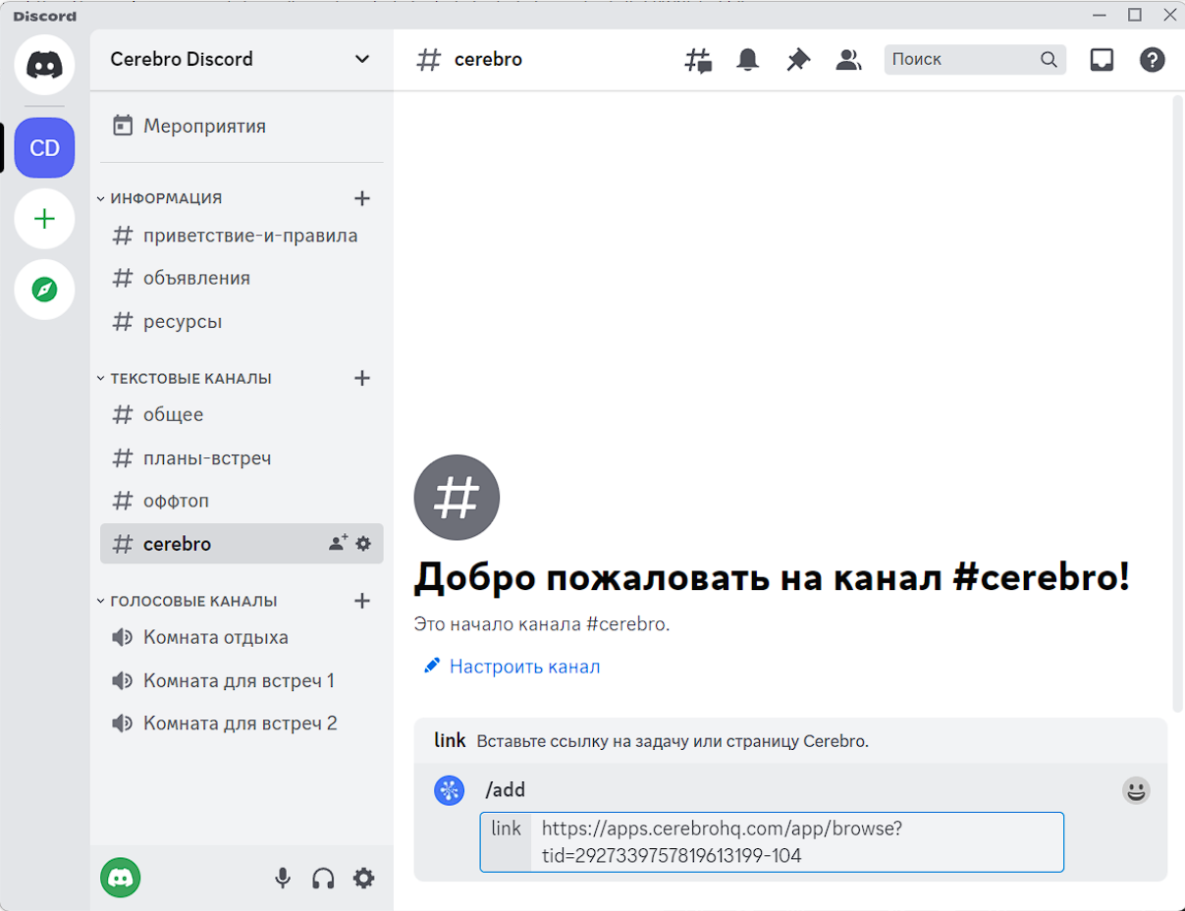Image resolution: width=1185 pixels, height=911 pixels.
Task: Open the планы-встреч channel
Action: pos(242,457)
